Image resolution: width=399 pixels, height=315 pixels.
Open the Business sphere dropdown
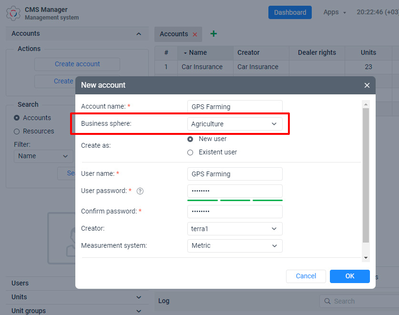tap(235, 124)
